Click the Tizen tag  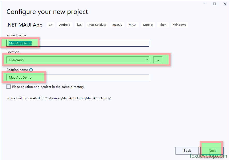pos(163,25)
